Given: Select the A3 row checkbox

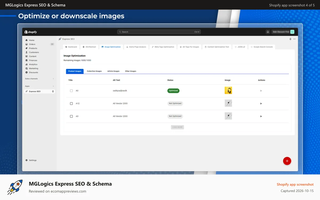Looking at the screenshot, I should click(71, 116).
